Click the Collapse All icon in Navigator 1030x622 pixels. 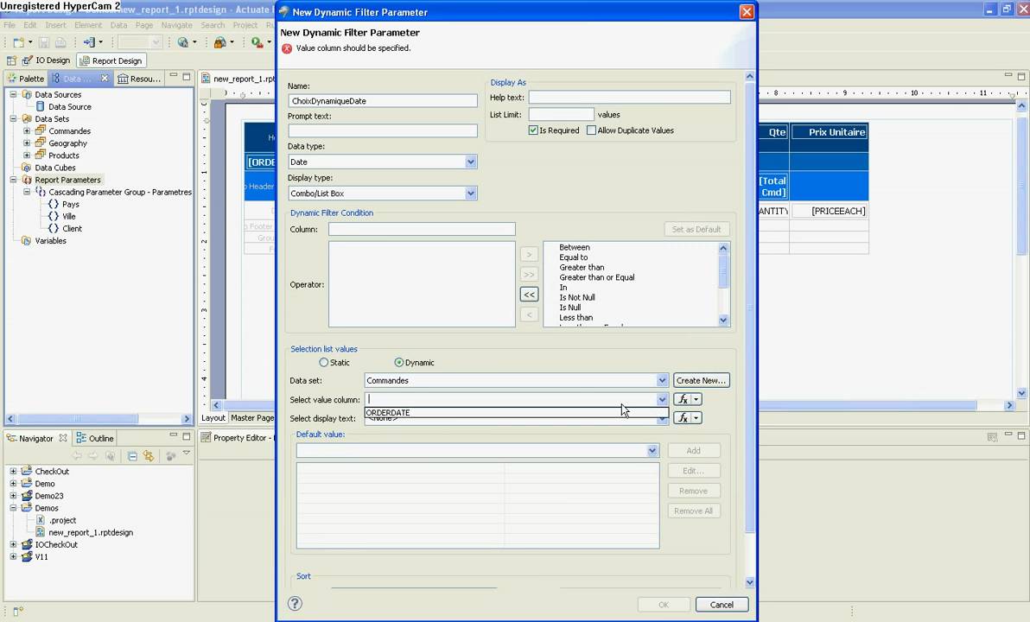(132, 456)
